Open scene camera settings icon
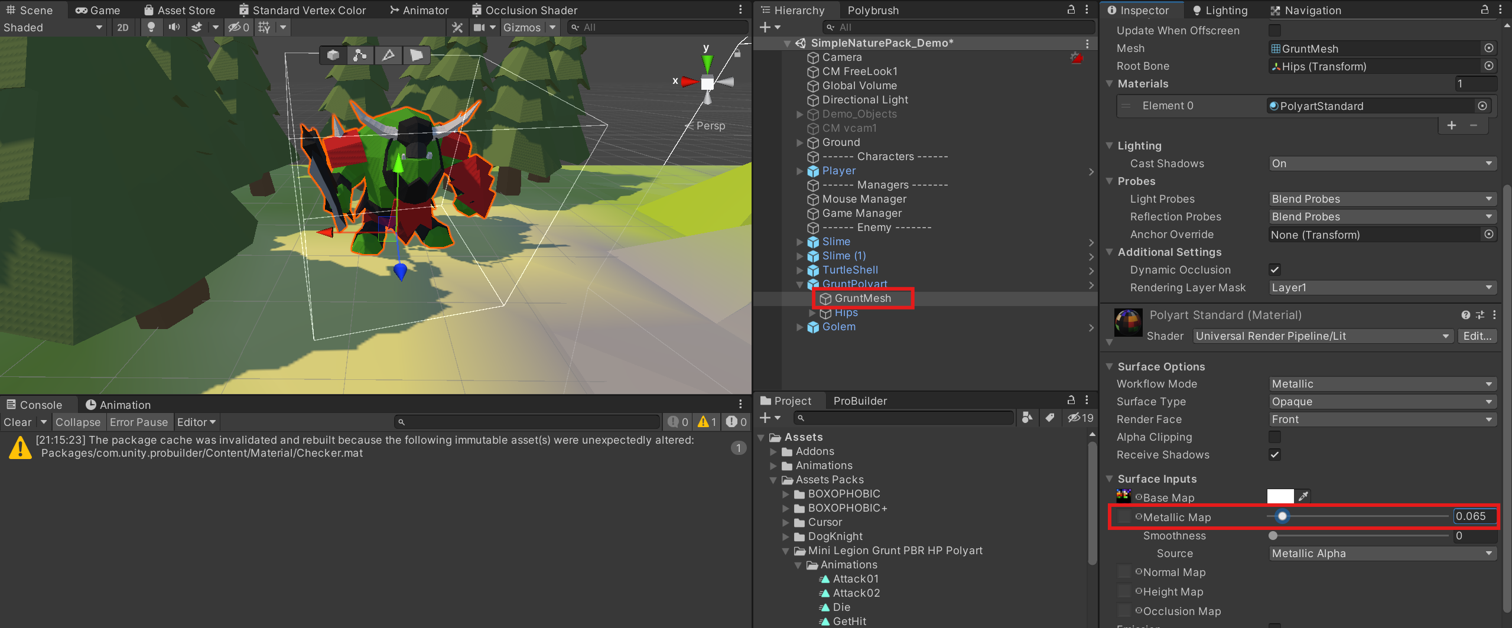 pyautogui.click(x=479, y=27)
